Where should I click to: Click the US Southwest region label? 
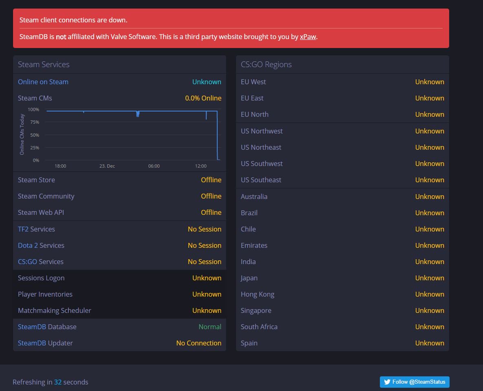262,164
